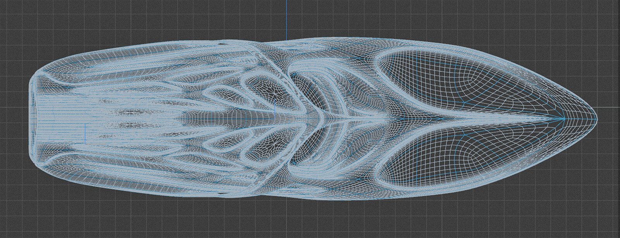Viewport: 620px width, 238px height.
Task: Click empty grid background in top-left corner
Action: (x=15, y=15)
